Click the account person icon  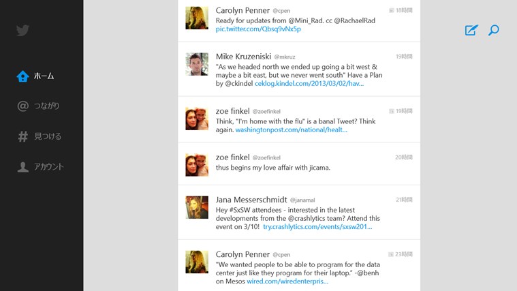coord(23,166)
